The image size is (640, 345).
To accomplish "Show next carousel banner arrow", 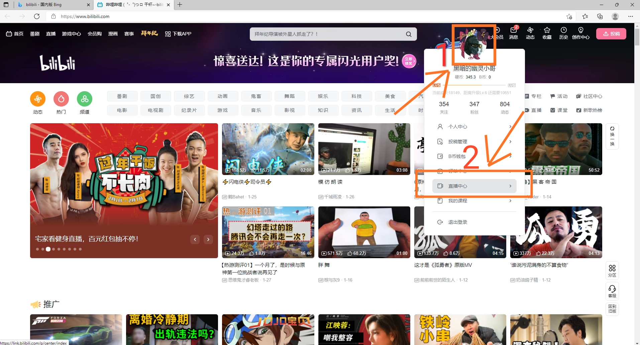I will [208, 239].
